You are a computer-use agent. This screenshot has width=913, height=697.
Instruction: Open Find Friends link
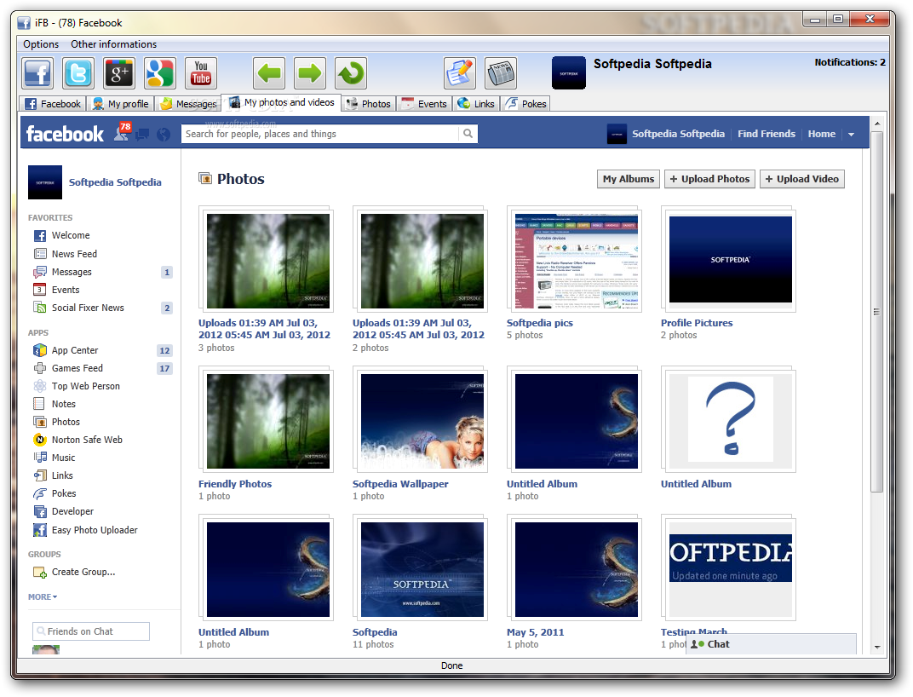coord(767,134)
